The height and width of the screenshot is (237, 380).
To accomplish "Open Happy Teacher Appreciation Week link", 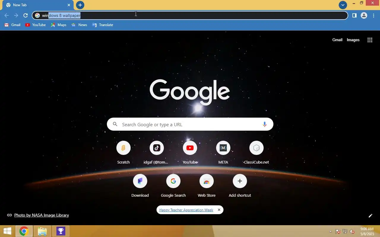I will (186, 210).
